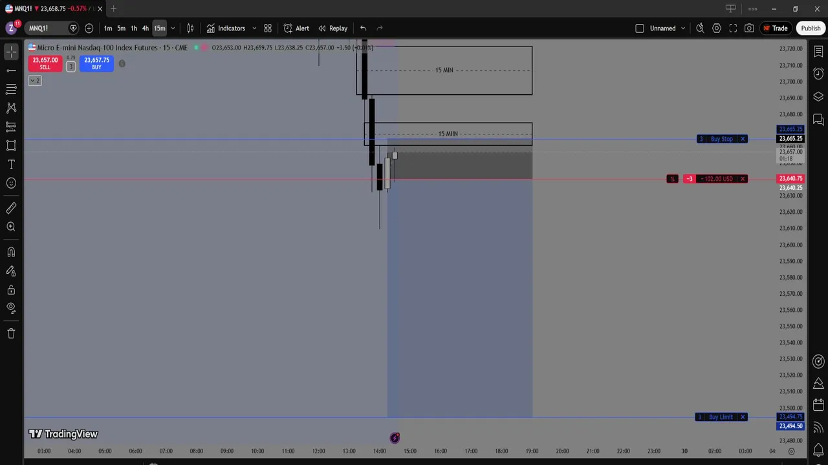
Task: Switch to the 1m timeframe
Action: click(x=108, y=28)
